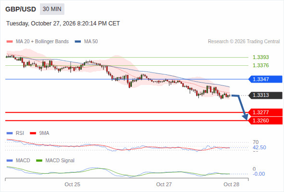Click the 30 MIN timeframe badge

pyautogui.click(x=52, y=9)
